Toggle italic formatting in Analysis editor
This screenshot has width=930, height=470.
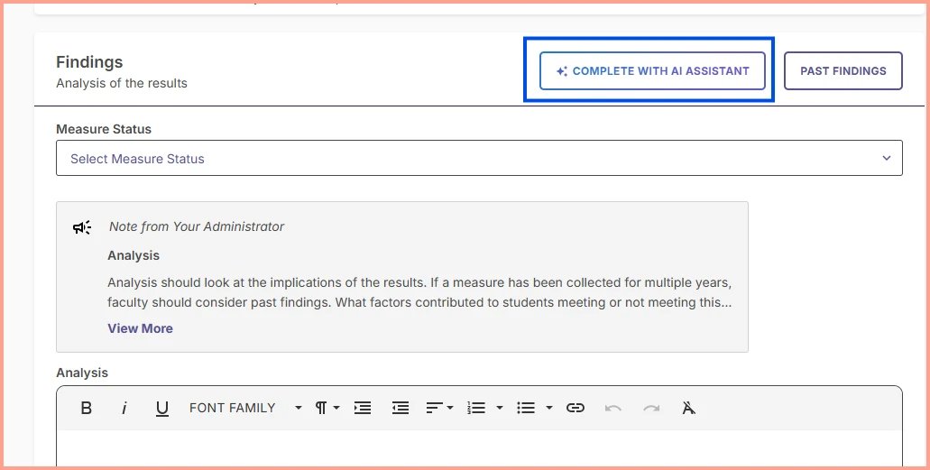click(124, 408)
